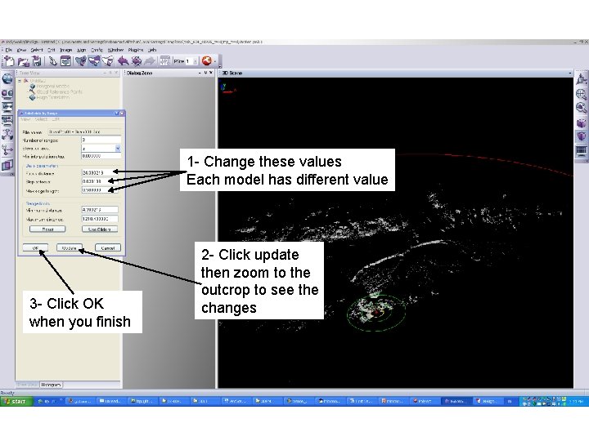Click the grid table toolbar icon
589x441 pixels.
[165, 60]
